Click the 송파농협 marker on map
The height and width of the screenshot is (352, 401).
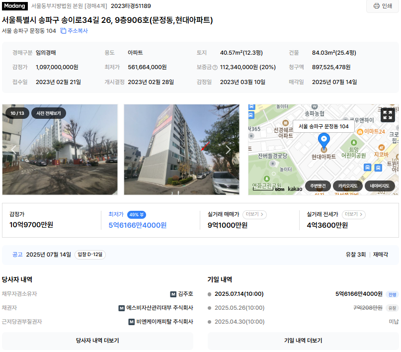(x=315, y=110)
